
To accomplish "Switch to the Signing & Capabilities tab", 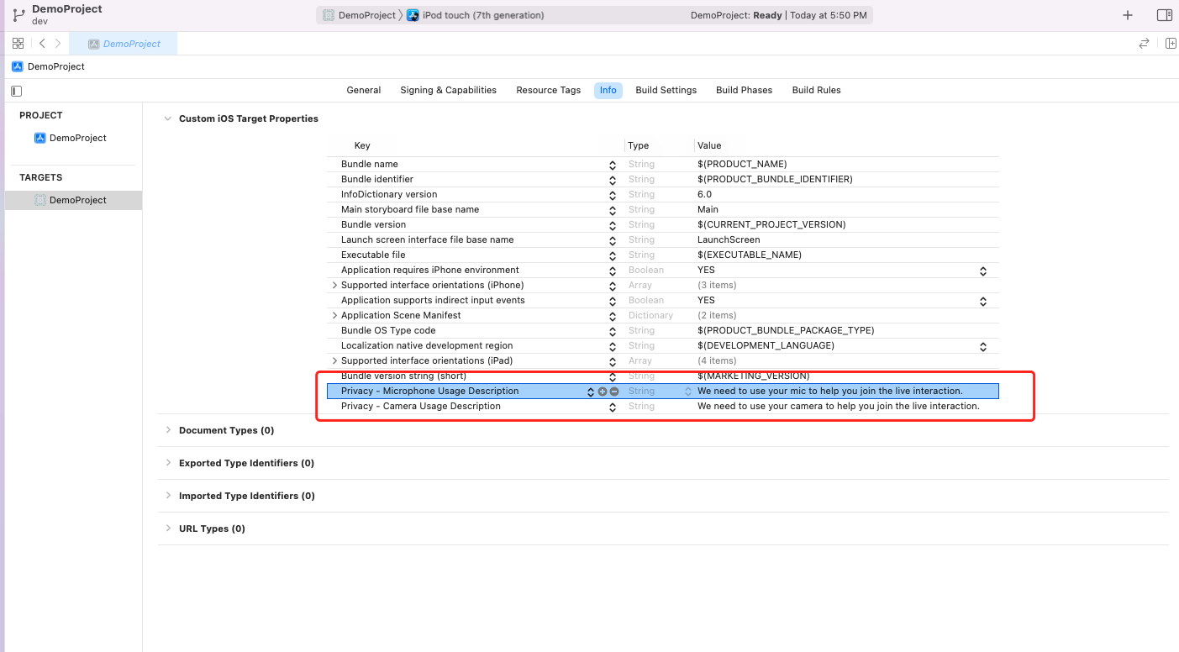I will pos(448,90).
